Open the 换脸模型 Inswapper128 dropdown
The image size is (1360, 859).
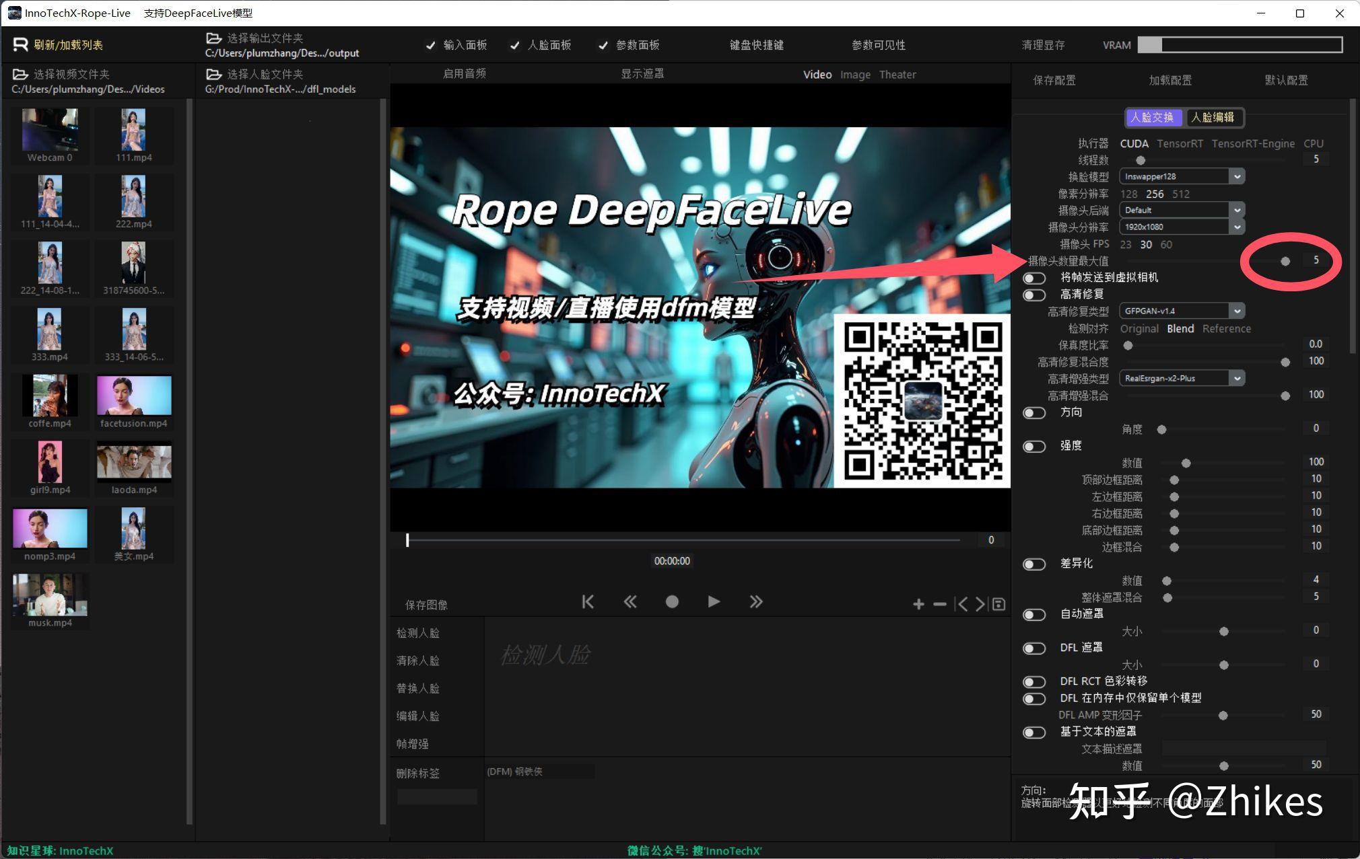[1182, 176]
